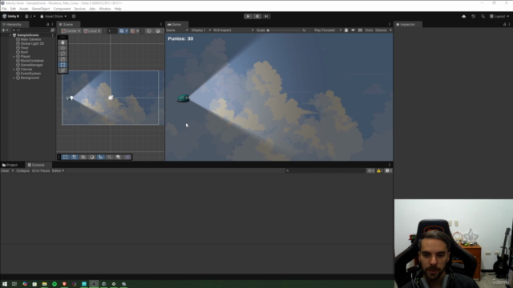Image resolution: width=513 pixels, height=288 pixels.
Task: Click the Step frame button
Action: [x=266, y=16]
